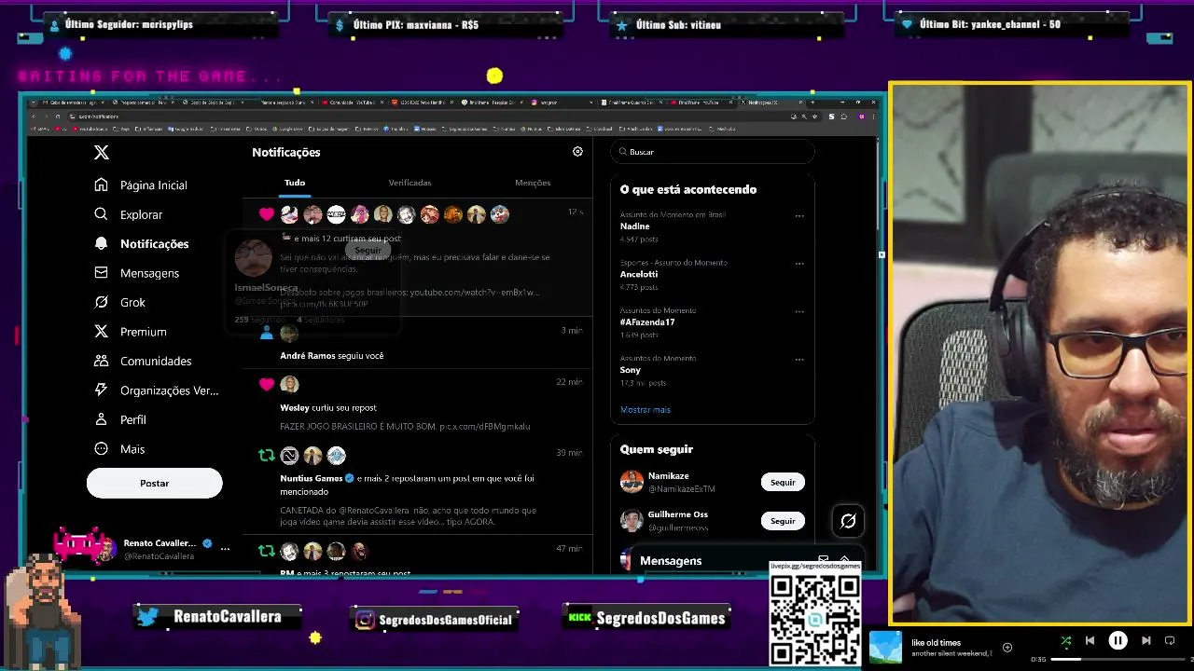Click Seguir on the IsmaelSonera hover card

click(x=368, y=250)
